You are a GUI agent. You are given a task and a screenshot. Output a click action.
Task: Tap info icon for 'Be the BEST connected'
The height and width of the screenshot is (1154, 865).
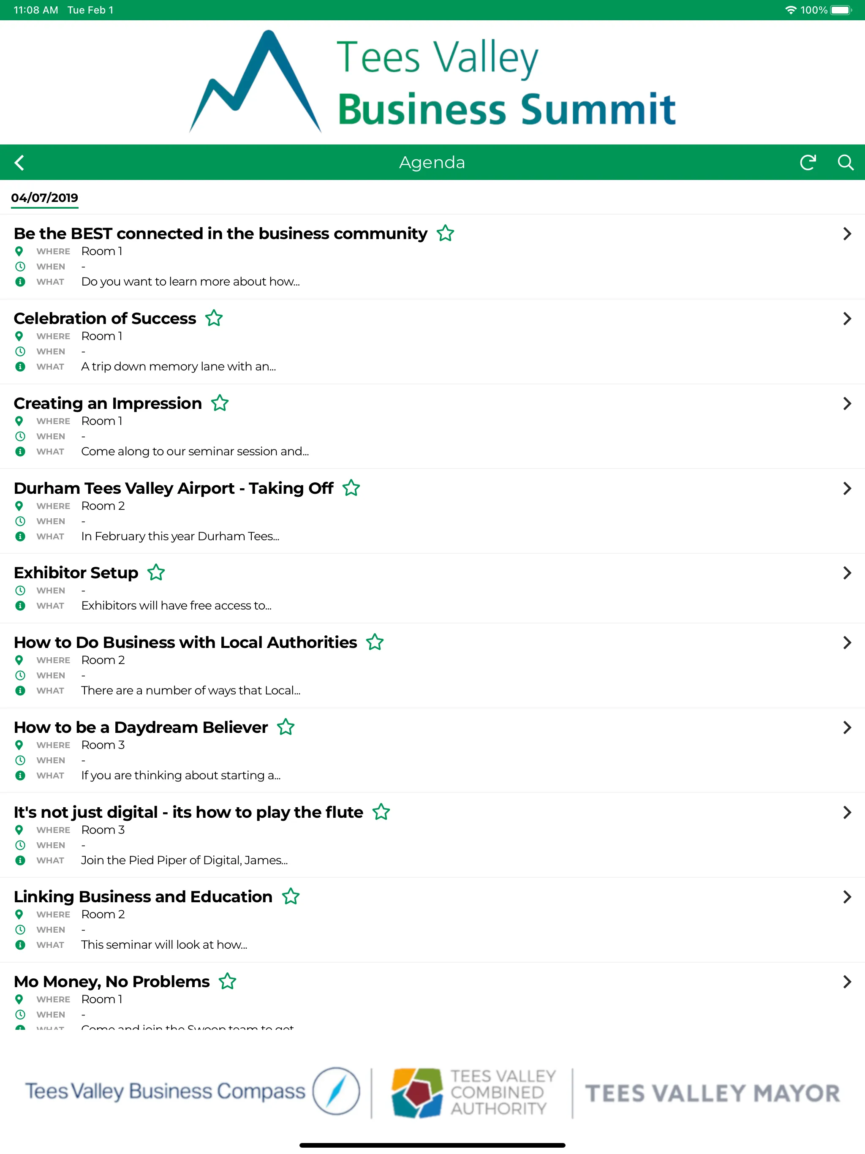[x=20, y=282]
